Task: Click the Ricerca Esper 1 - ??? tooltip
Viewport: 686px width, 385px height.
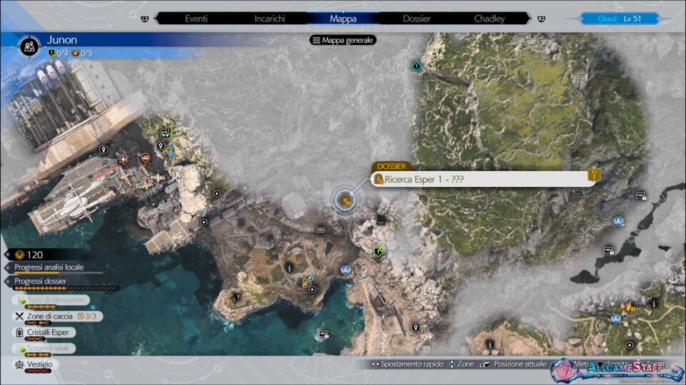Action: [x=482, y=179]
